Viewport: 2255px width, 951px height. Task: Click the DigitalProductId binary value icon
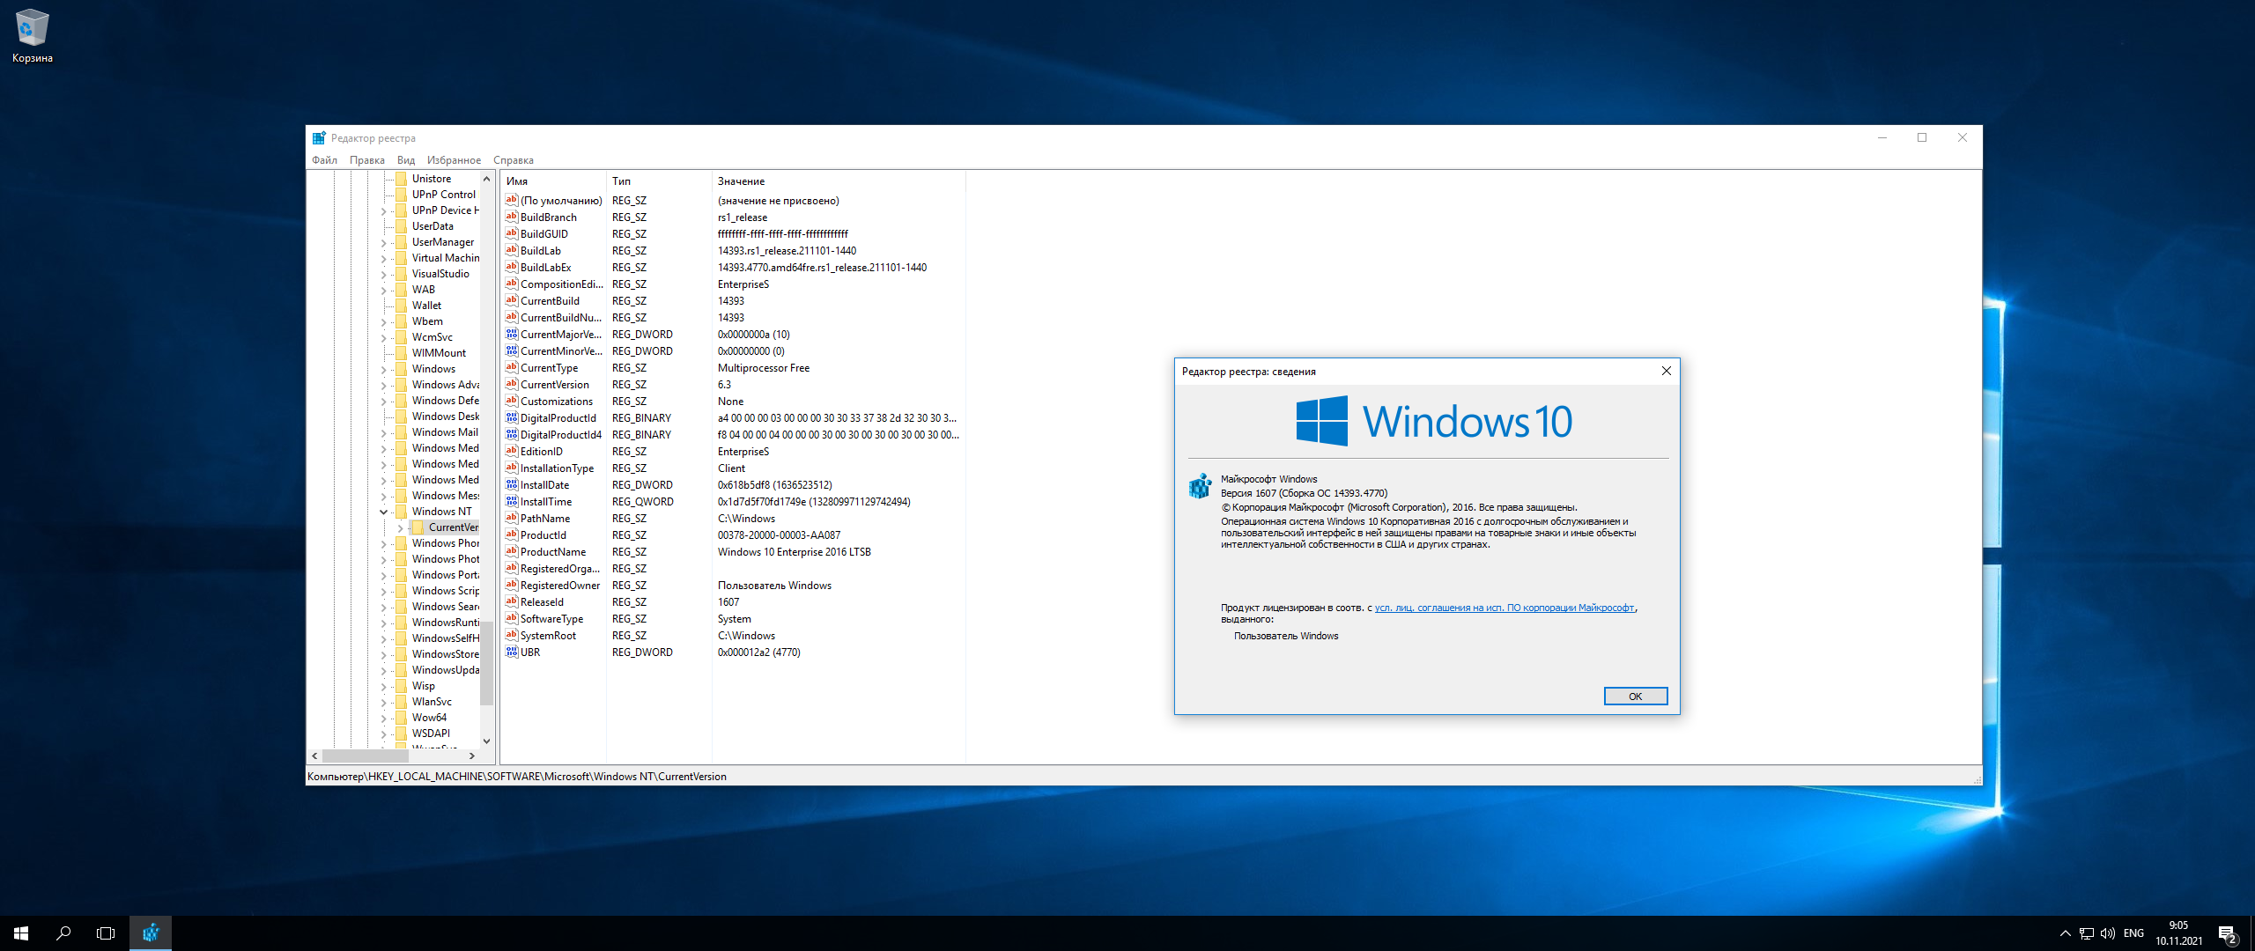point(511,418)
